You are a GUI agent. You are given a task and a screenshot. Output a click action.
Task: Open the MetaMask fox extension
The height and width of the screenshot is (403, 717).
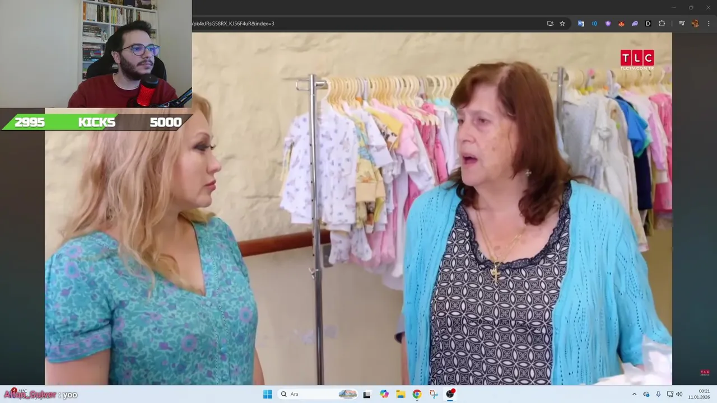(x=621, y=24)
